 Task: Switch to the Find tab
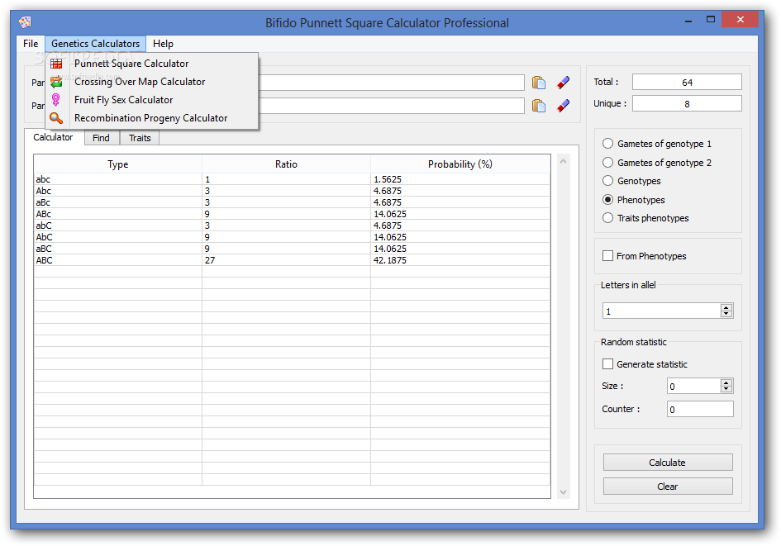point(101,138)
